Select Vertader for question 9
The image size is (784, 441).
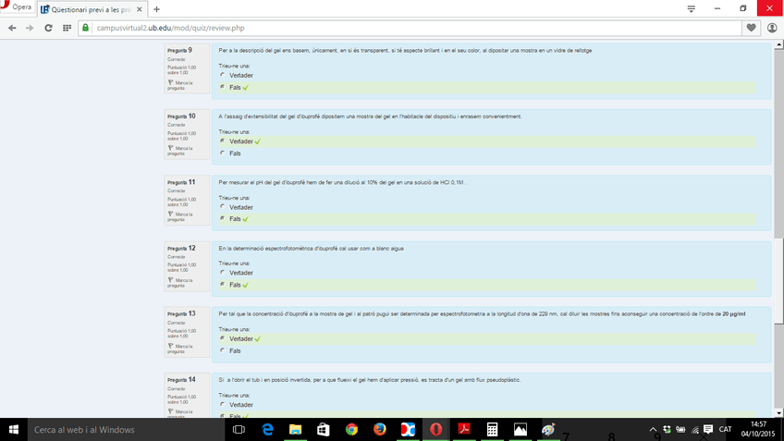click(x=222, y=75)
